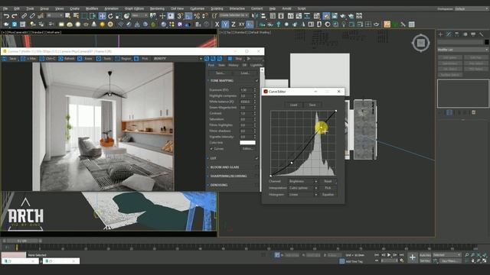
Task: Restrict to Z axis constraint
Action: point(234,24)
